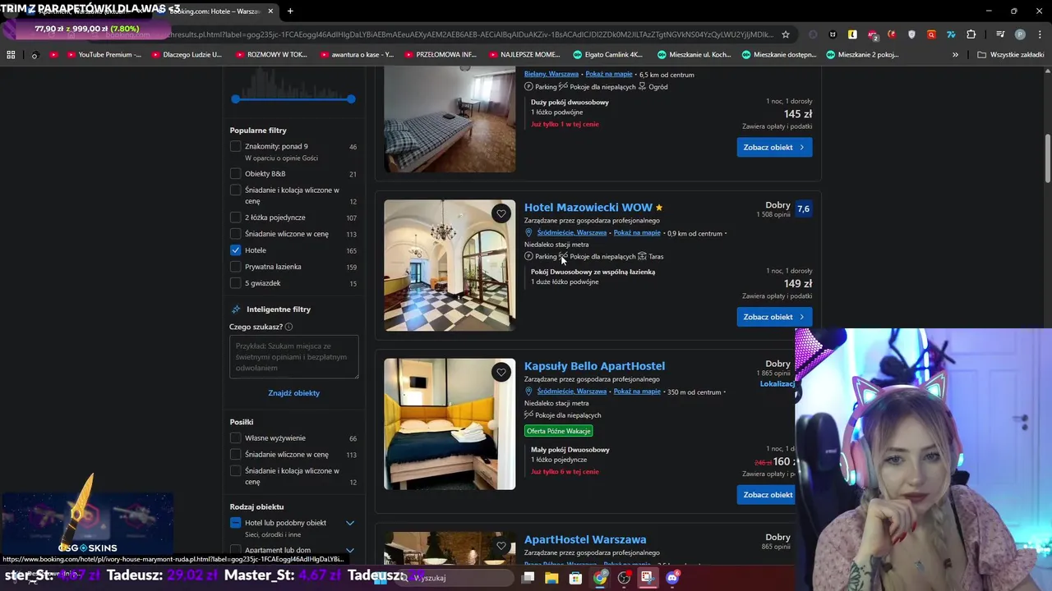Check Obiekty B&B filter

(236, 173)
